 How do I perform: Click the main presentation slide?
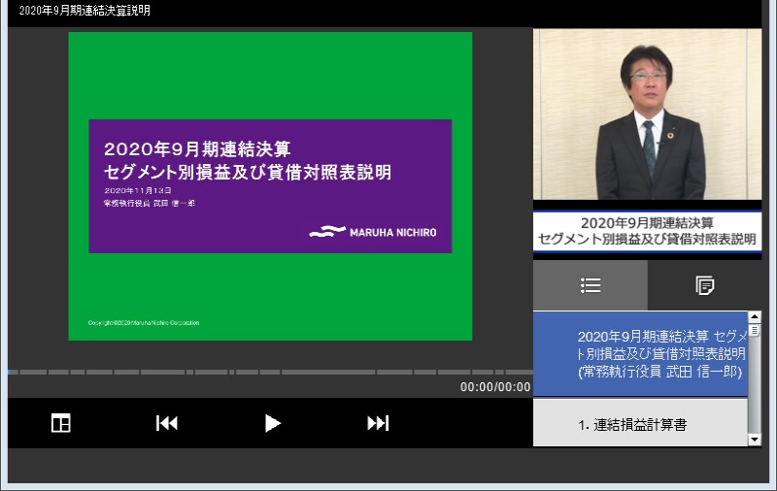[x=270, y=186]
